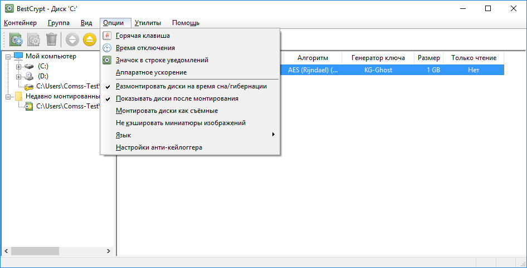Click the Нет read-only cell
This screenshot has width=527, height=268.
[x=474, y=70]
